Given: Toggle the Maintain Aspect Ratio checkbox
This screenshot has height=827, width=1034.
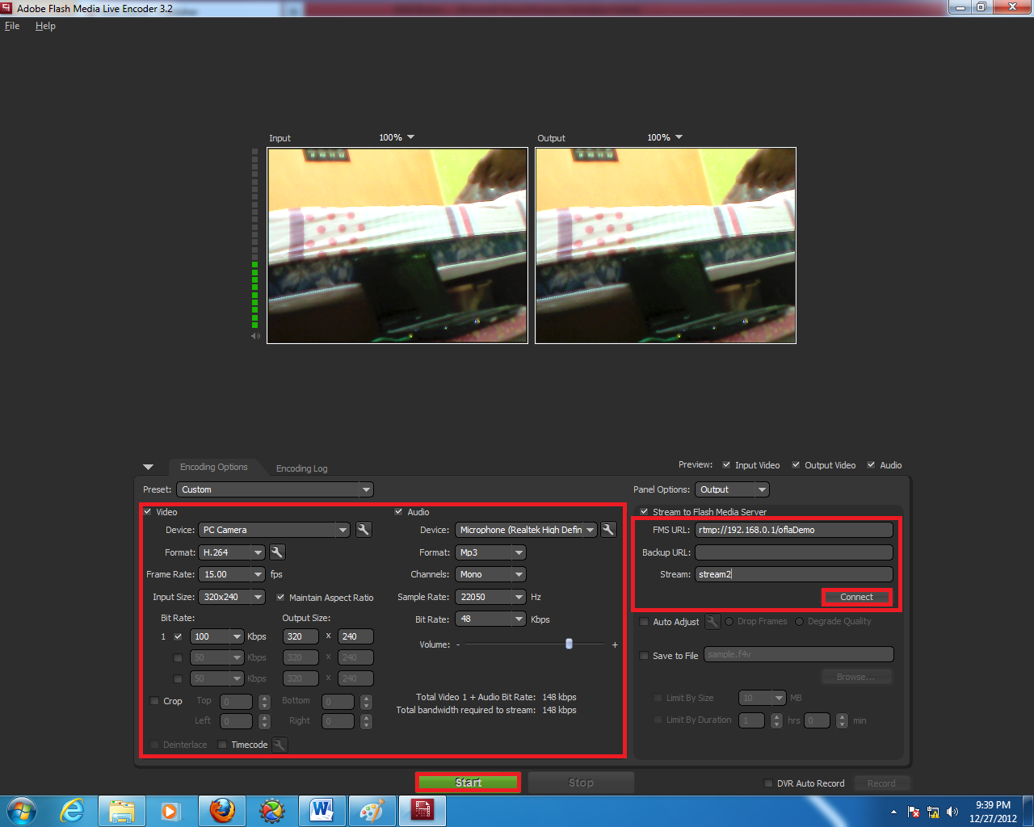Looking at the screenshot, I should (280, 598).
